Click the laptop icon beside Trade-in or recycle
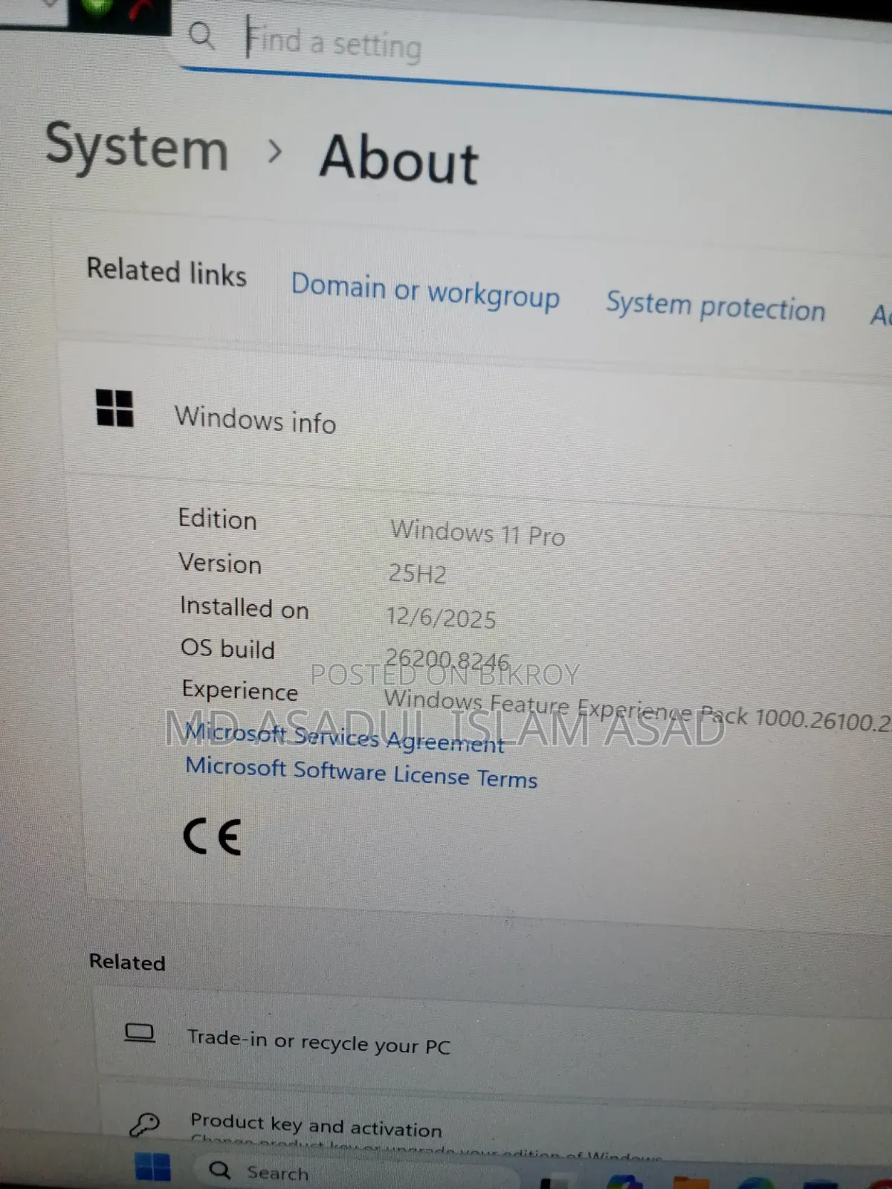Image resolution: width=892 pixels, height=1189 pixels. click(x=140, y=1033)
